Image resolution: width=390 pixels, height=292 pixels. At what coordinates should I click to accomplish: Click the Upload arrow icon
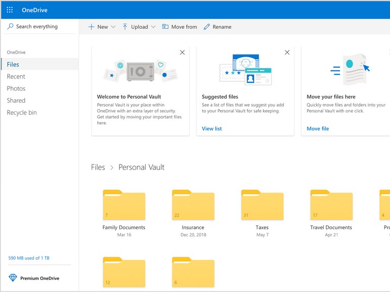[125, 27]
